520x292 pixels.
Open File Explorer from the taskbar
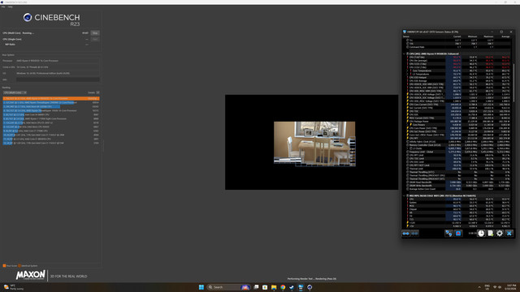point(274,287)
